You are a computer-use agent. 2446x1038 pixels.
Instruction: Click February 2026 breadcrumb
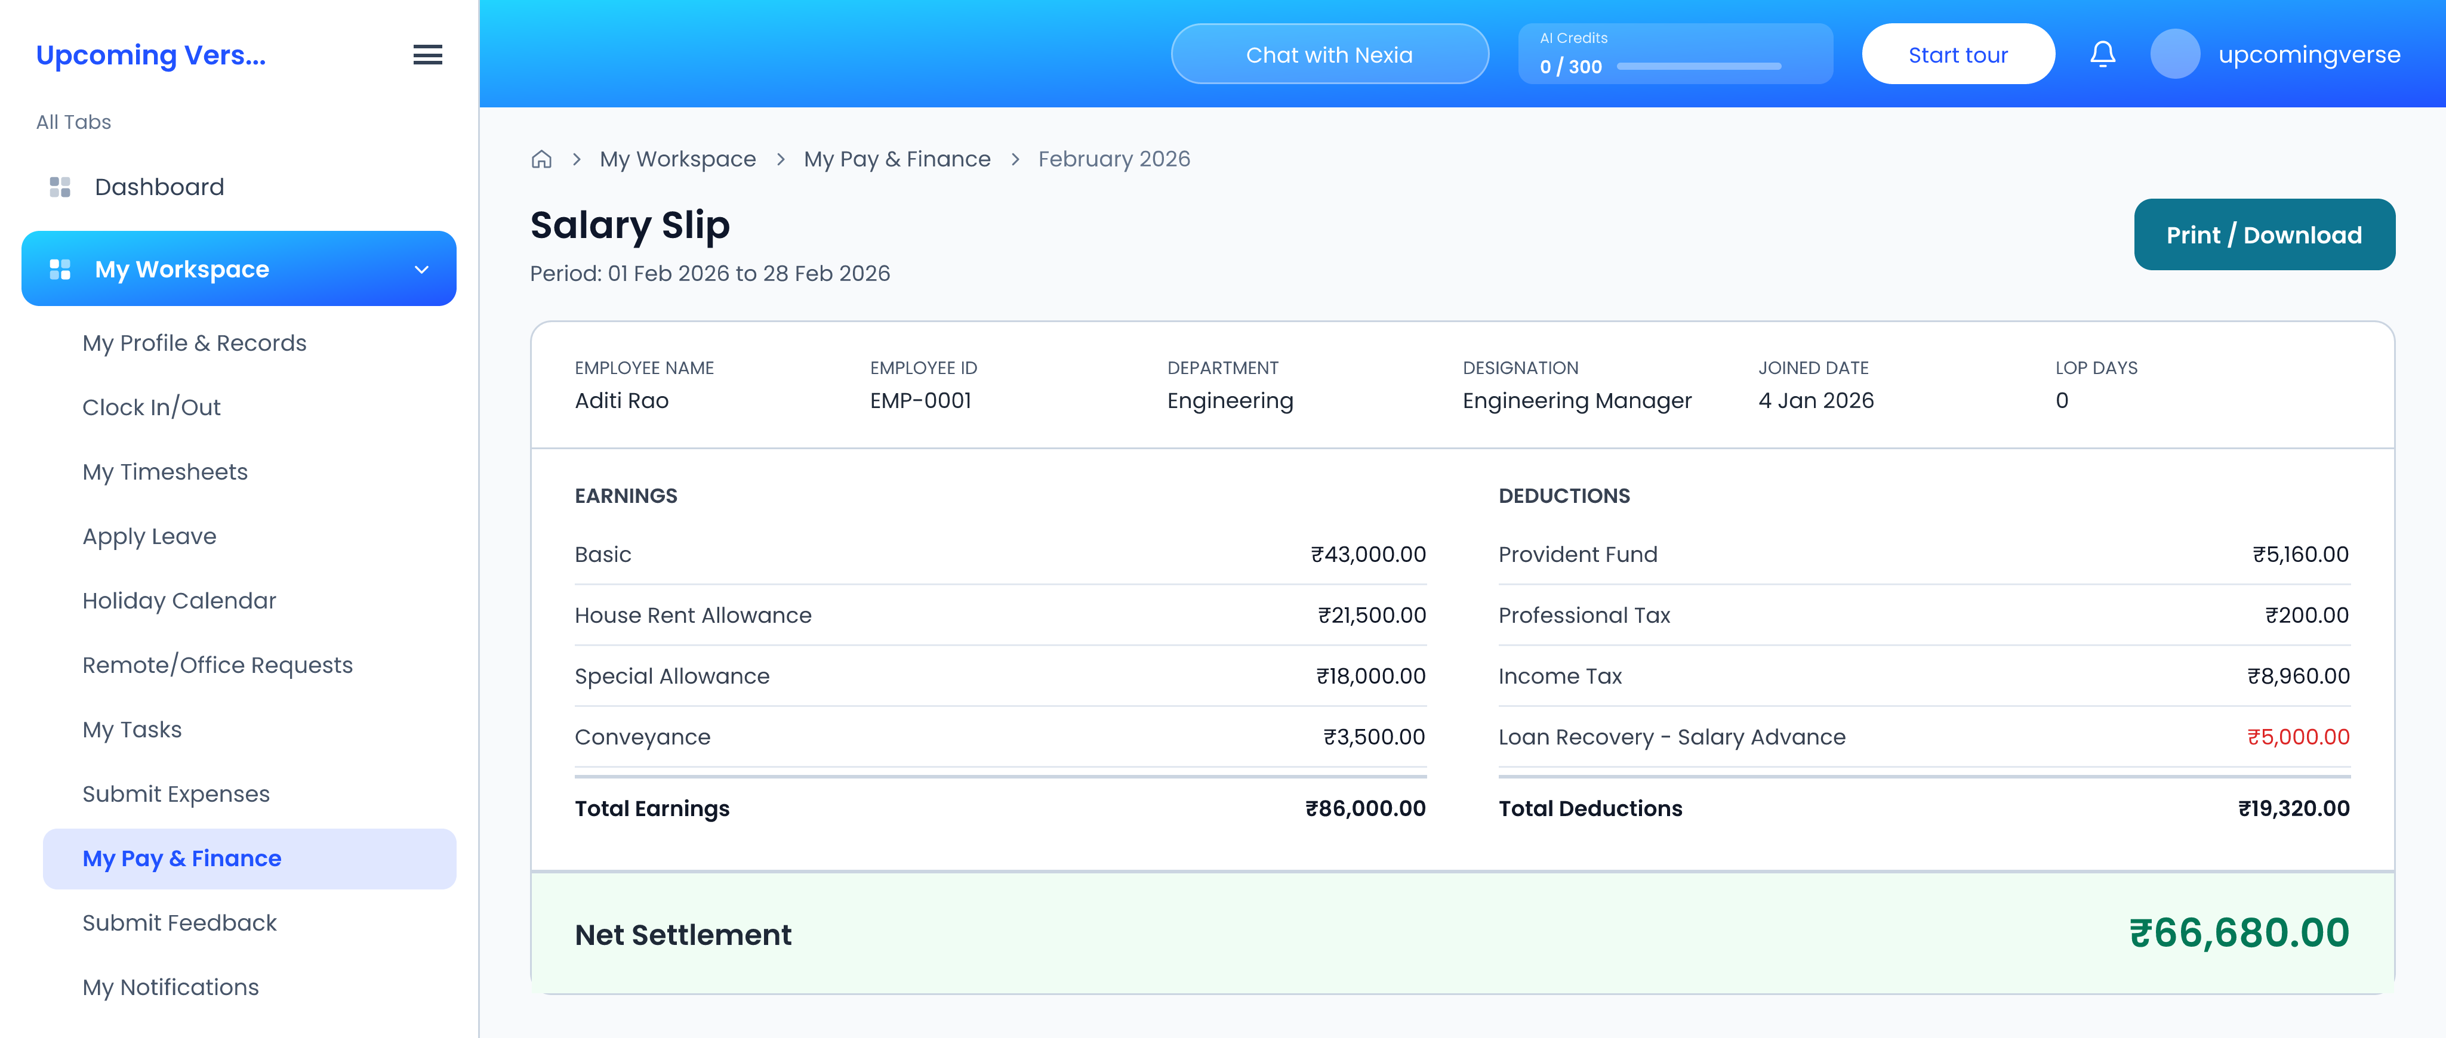tap(1113, 159)
